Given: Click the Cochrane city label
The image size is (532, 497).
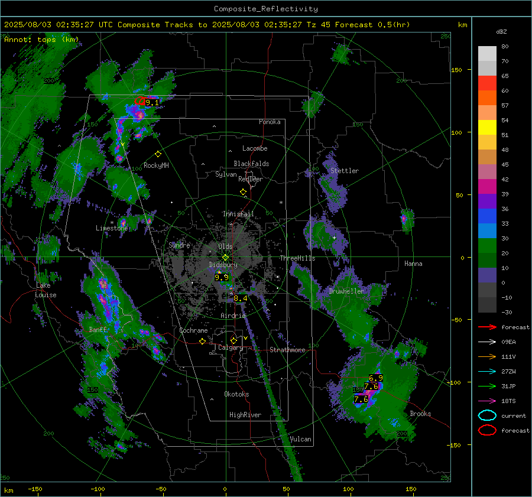Looking at the screenshot, I should point(193,330).
